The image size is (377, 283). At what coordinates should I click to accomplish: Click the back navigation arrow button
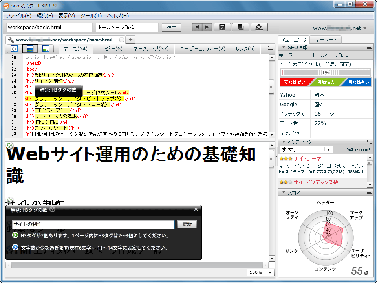point(197,27)
